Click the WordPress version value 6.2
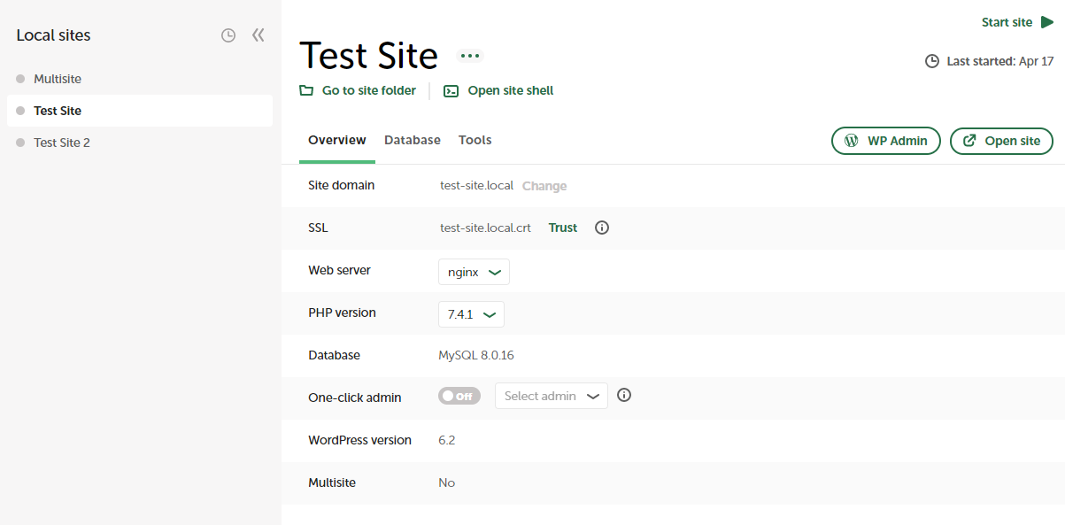The width and height of the screenshot is (1065, 525). 447,440
